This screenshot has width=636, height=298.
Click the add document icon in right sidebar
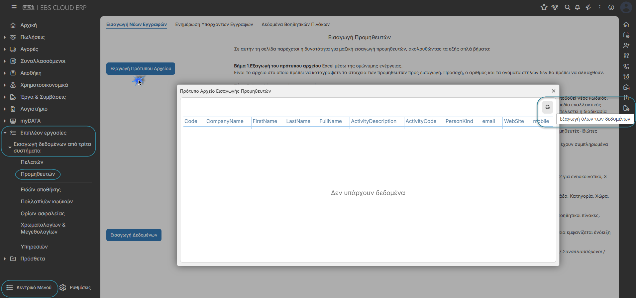coord(626,108)
